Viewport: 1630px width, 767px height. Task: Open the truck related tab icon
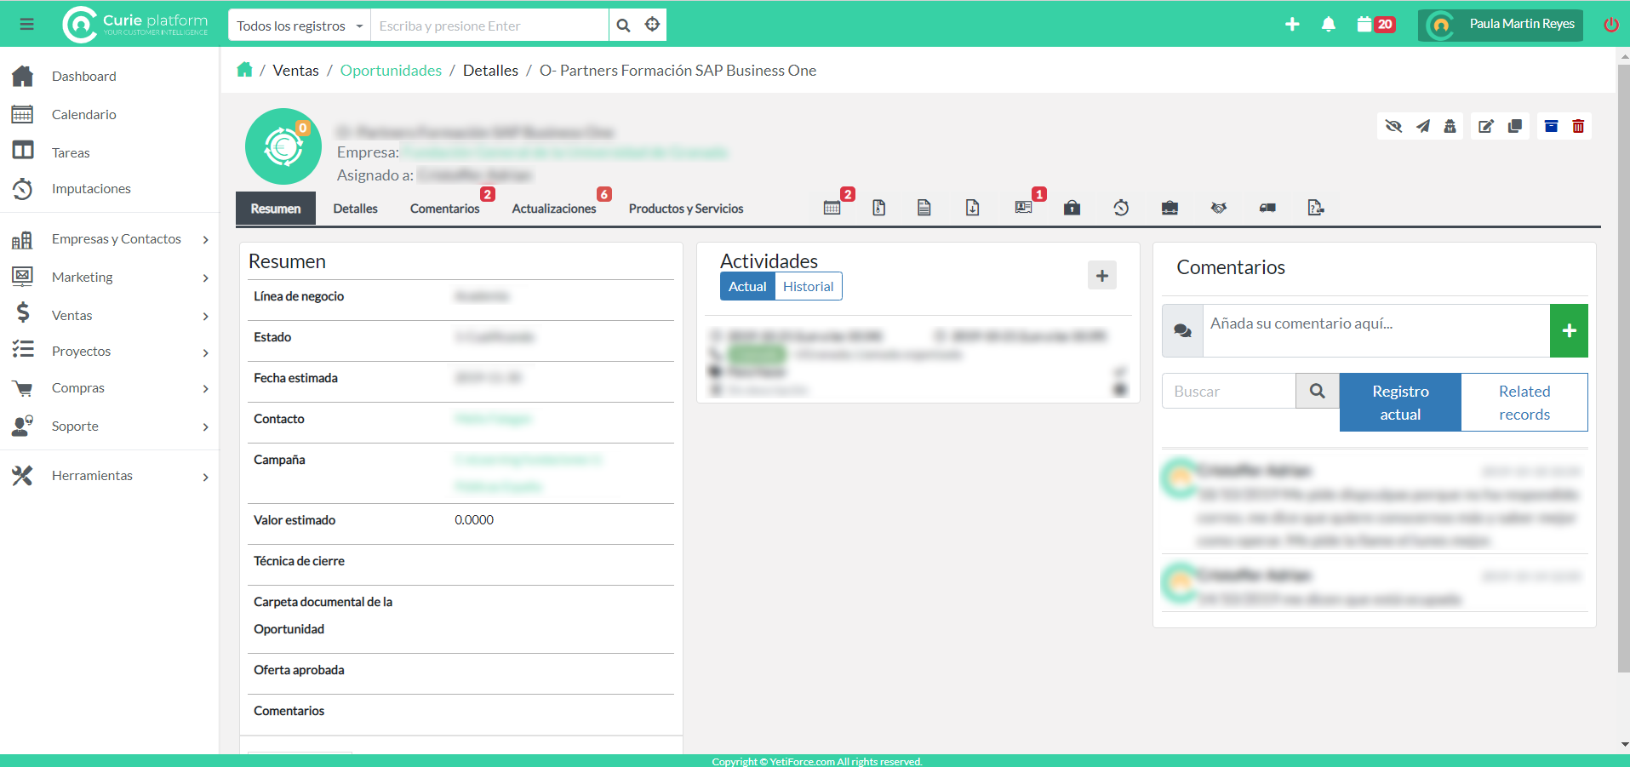1267,208
